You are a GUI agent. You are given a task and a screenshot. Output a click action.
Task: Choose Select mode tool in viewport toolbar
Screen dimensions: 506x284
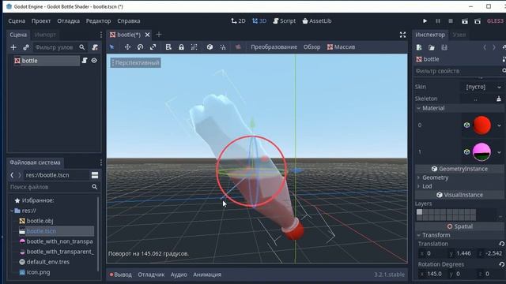click(112, 47)
